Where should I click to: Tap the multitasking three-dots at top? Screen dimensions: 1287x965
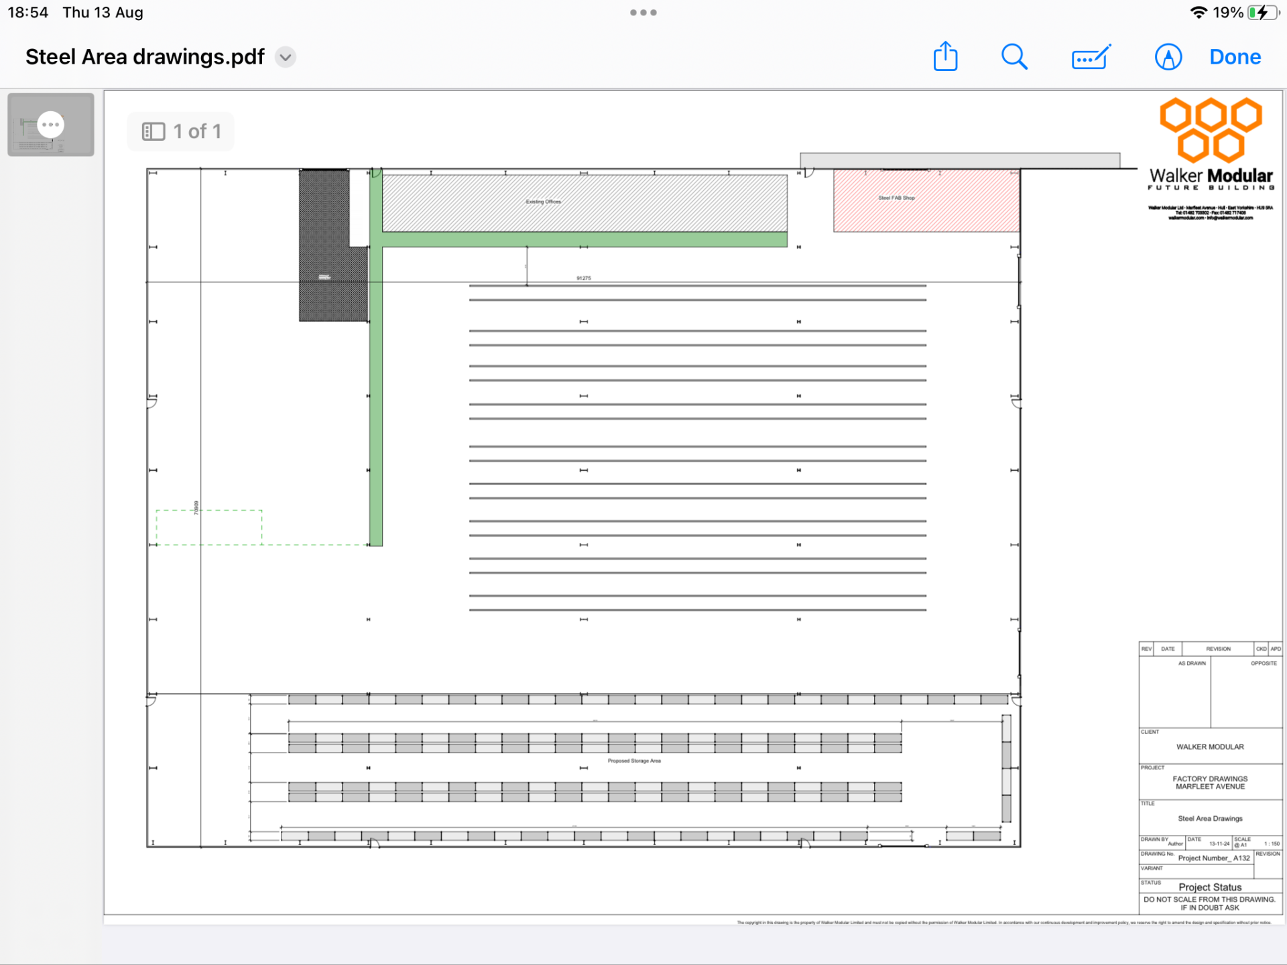point(643,13)
